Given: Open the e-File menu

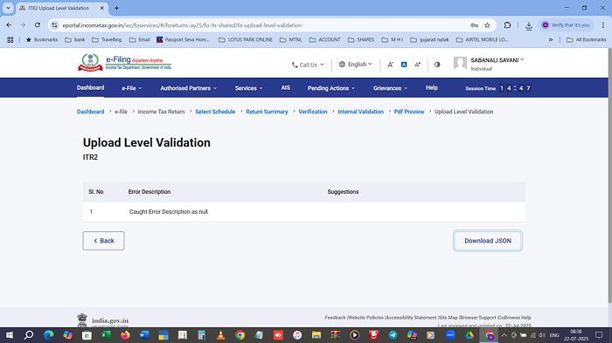Looking at the screenshot, I should tap(131, 88).
